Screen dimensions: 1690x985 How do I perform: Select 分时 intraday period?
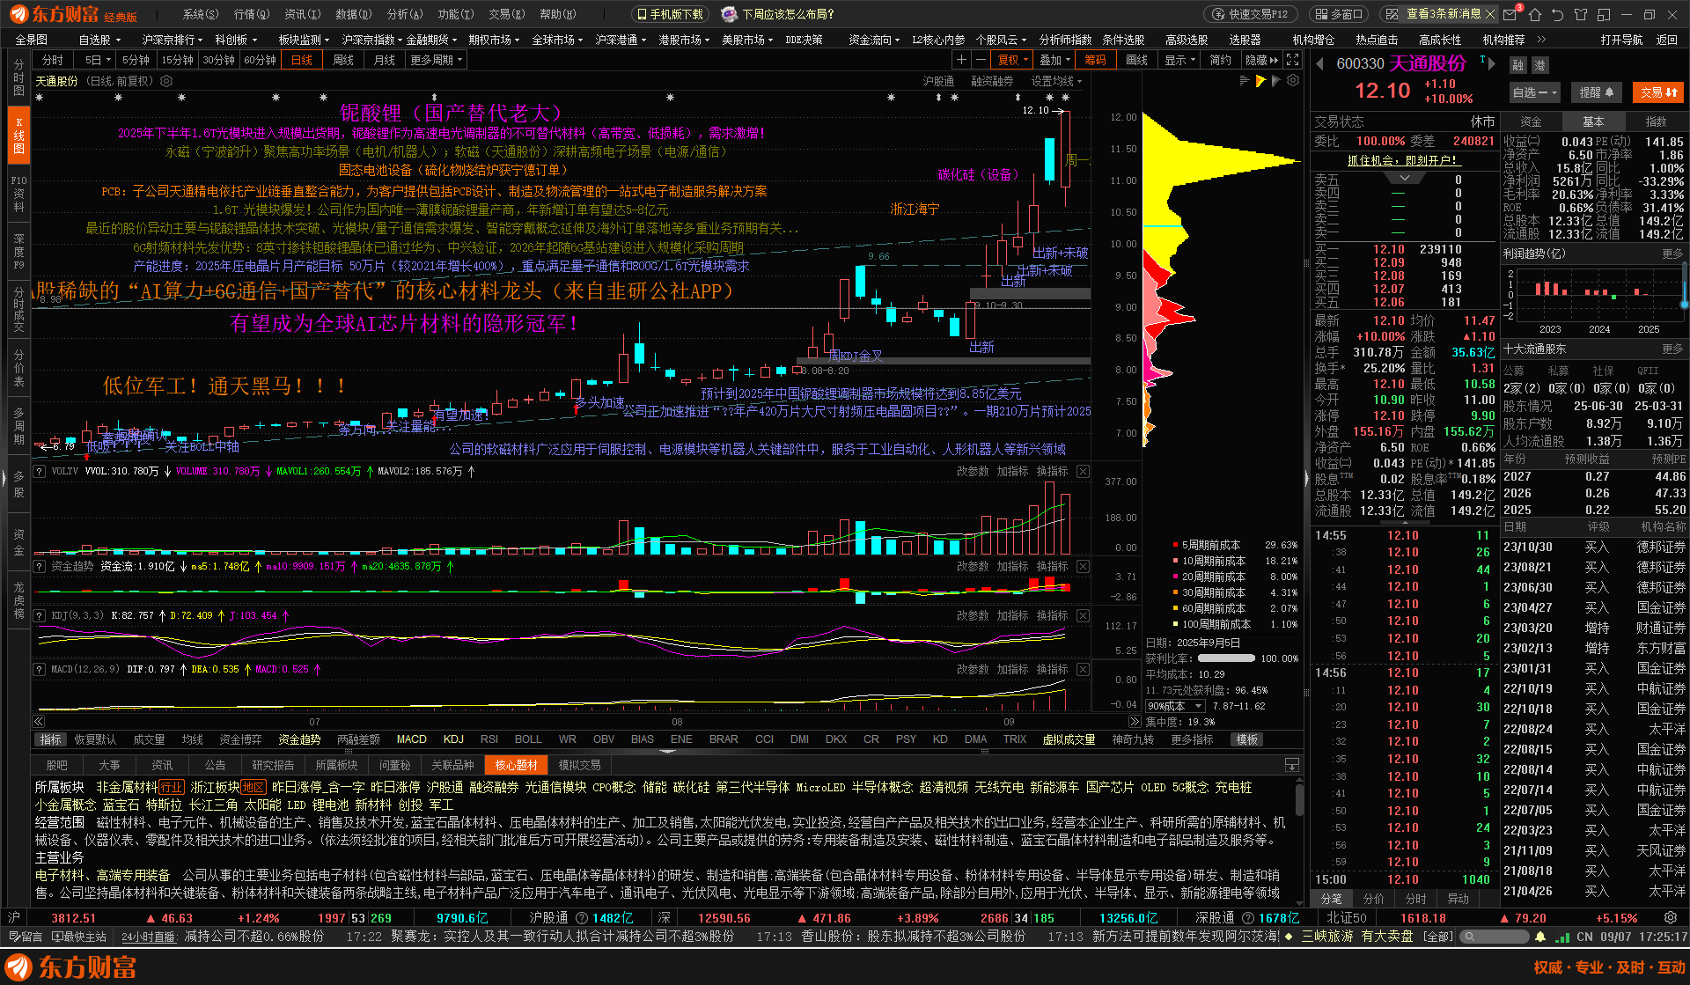(x=53, y=60)
